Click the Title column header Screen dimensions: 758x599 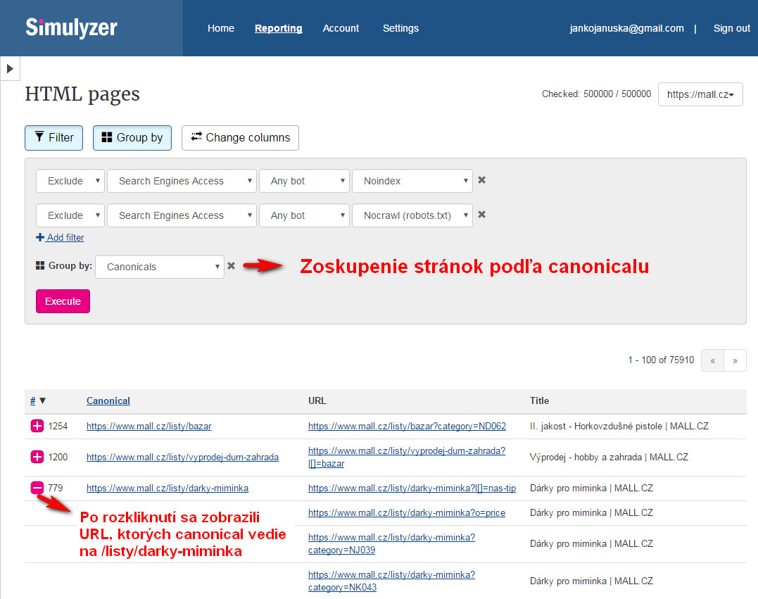coord(540,401)
